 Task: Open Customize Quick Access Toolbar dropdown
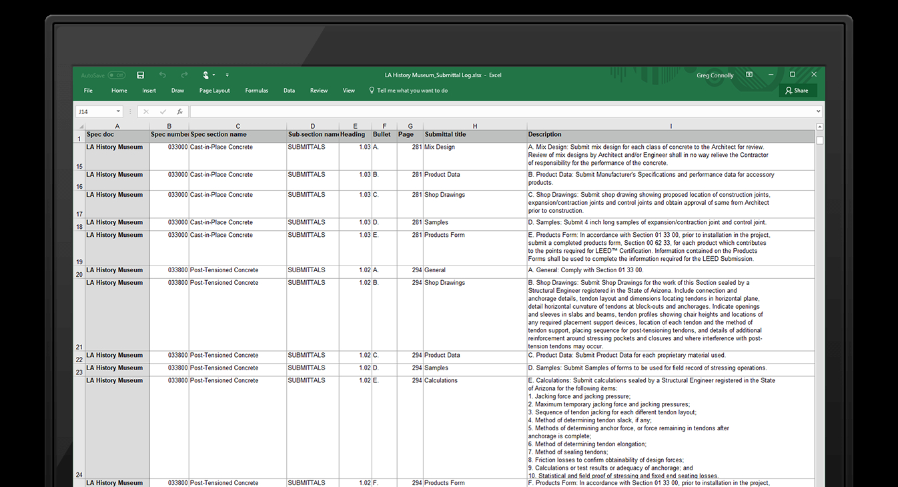(x=228, y=75)
